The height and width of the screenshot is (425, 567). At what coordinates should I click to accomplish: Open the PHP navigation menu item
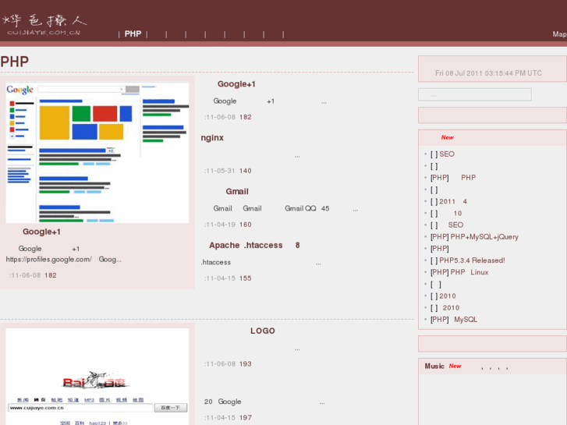(133, 34)
